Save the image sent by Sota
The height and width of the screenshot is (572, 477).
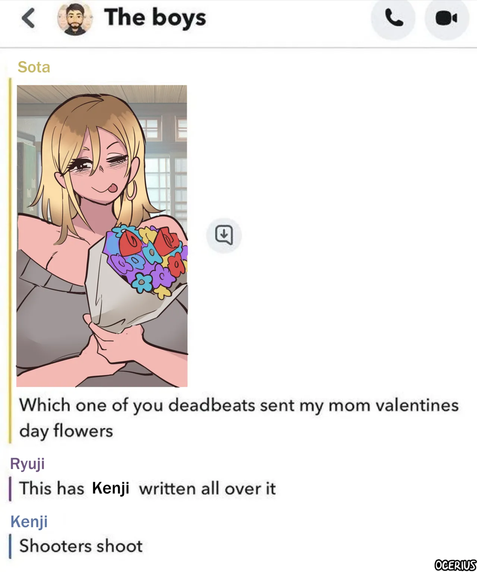(x=224, y=235)
